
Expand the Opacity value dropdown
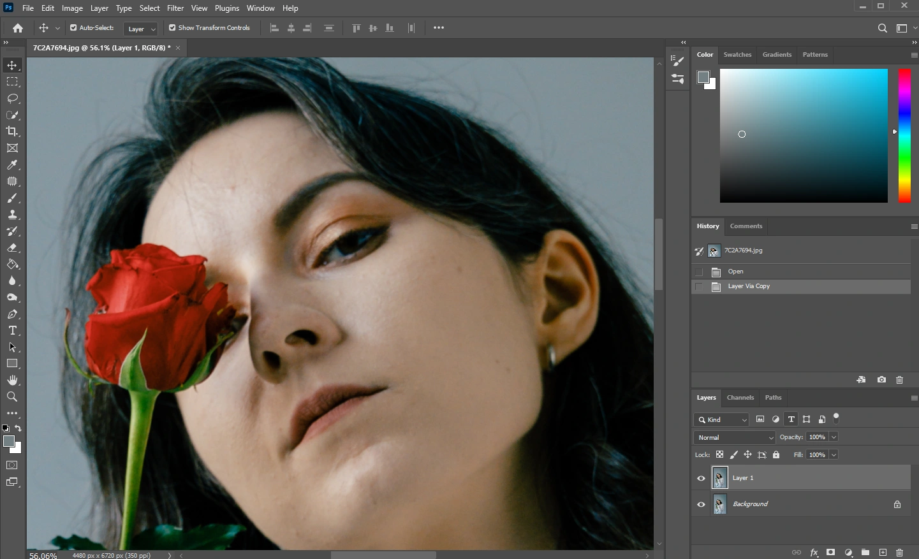833,437
